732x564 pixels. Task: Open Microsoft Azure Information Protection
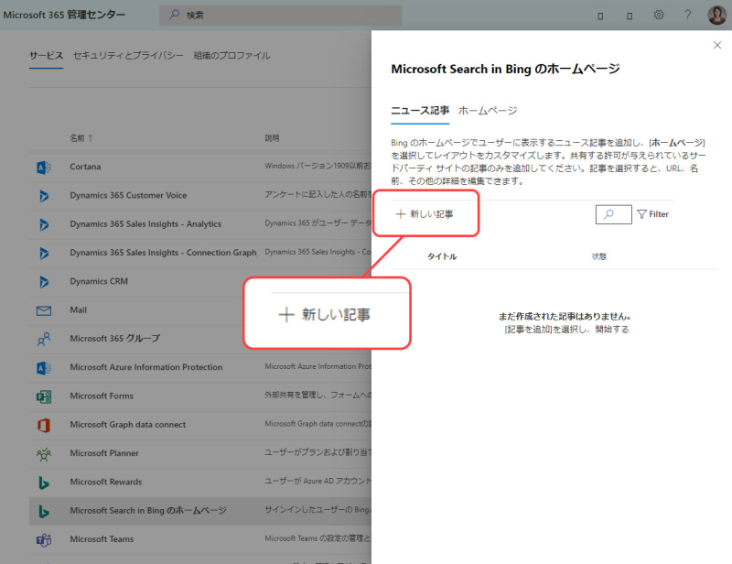point(146,367)
